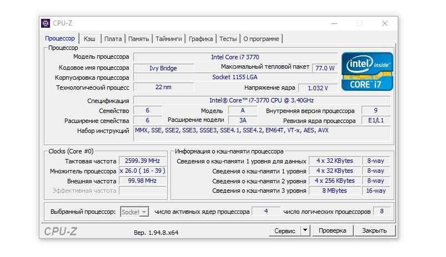Click the active cores count 4 field

266,212
